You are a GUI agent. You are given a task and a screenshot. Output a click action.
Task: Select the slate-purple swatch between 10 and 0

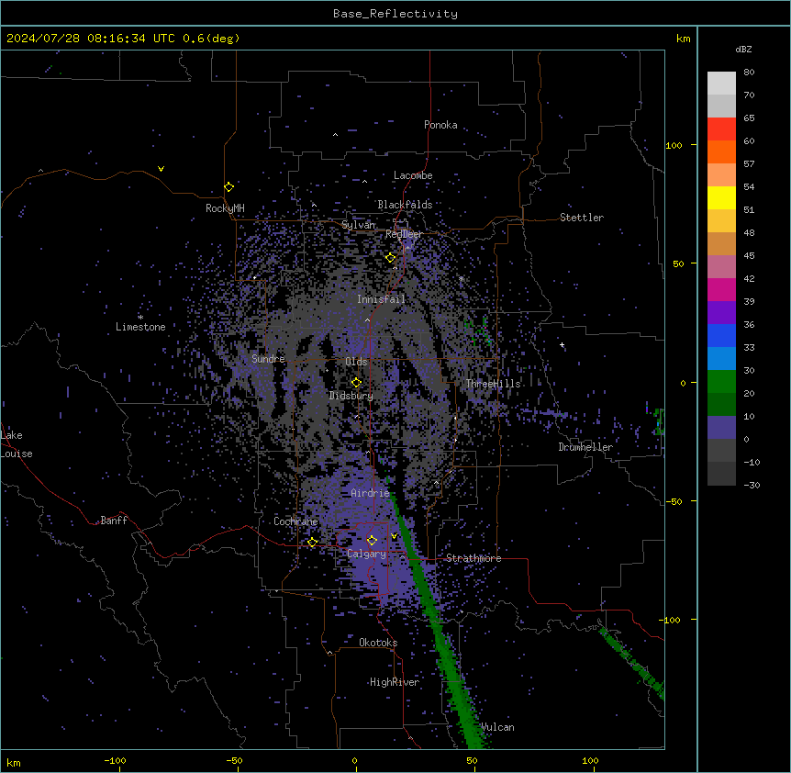tap(721, 428)
